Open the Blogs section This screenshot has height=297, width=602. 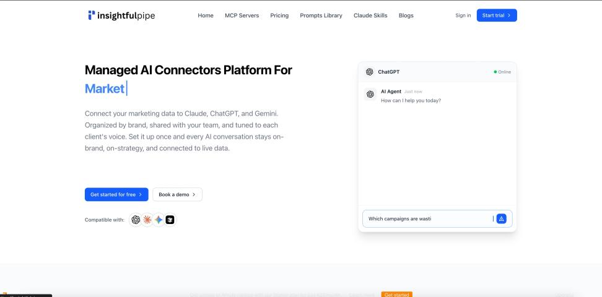click(406, 15)
